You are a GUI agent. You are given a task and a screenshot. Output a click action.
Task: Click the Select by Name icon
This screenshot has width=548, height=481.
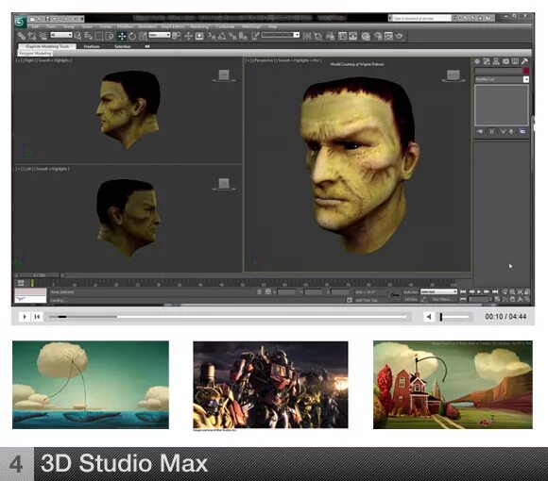pyautogui.click(x=89, y=36)
